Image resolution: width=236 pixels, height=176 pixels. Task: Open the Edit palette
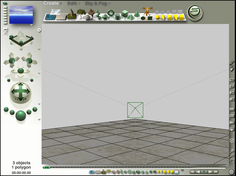click(72, 3)
